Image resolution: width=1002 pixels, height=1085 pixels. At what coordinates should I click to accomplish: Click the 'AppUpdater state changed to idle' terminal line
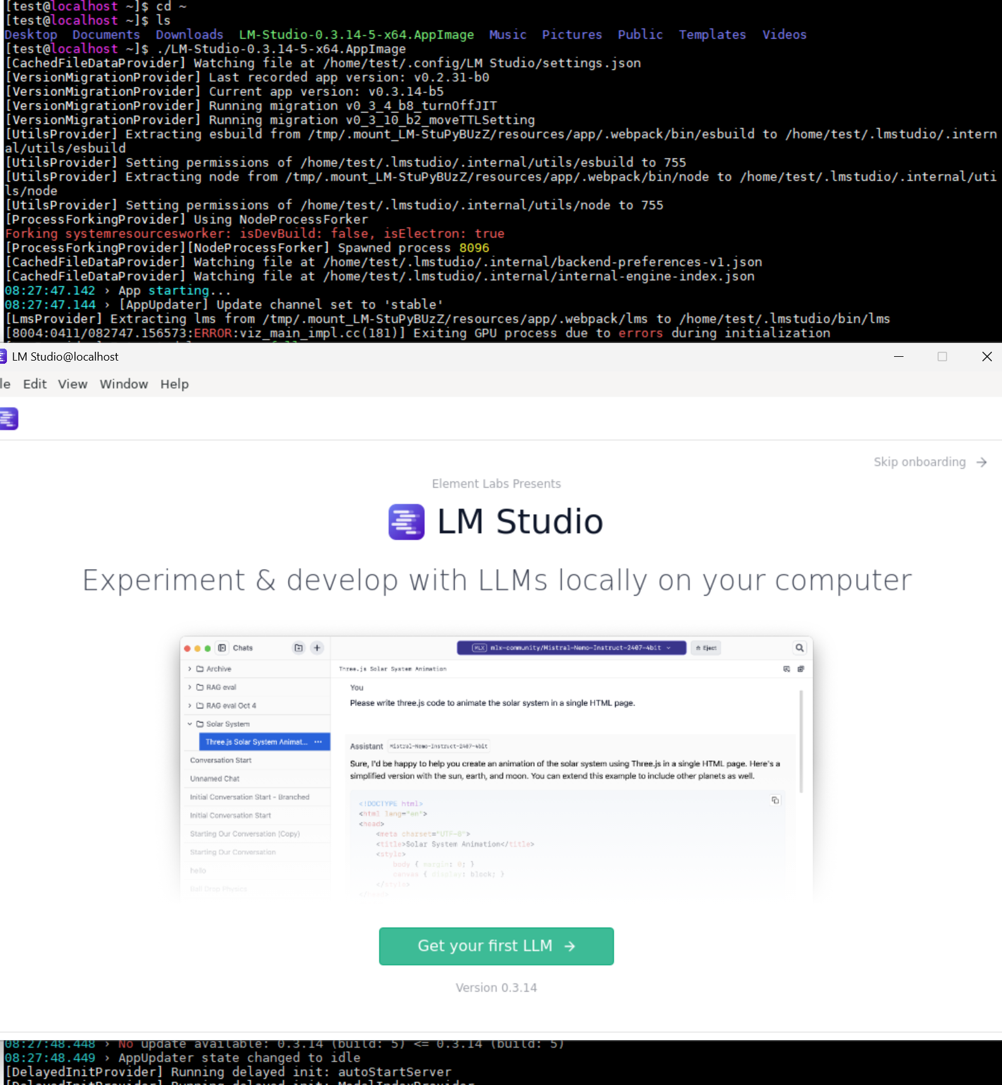182,1058
